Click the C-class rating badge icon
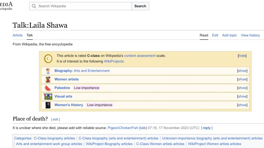Screen dimensions: 264x148 point(48,59)
